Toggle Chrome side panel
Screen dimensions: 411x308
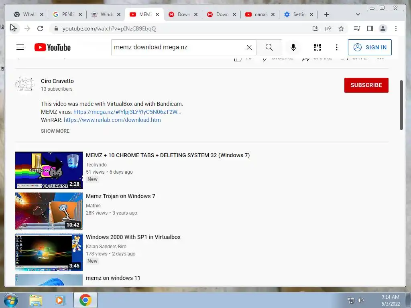click(370, 28)
